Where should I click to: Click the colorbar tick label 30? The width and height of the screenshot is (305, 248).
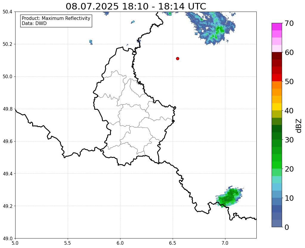click(x=289, y=140)
